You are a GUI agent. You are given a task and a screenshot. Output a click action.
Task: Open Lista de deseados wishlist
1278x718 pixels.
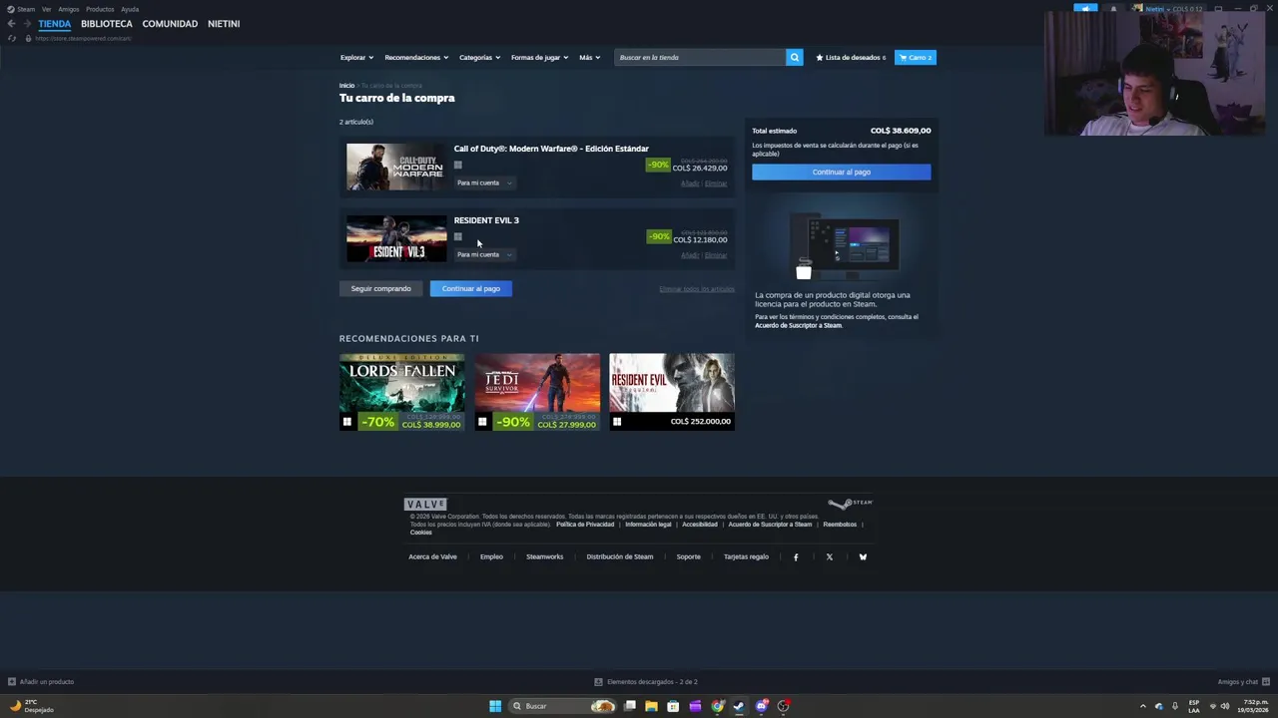(851, 58)
